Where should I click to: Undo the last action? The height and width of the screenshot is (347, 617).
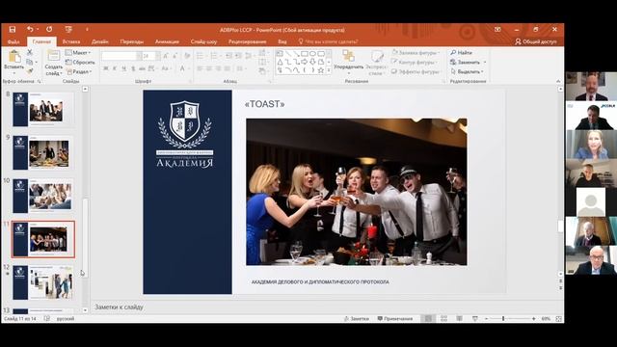30,29
